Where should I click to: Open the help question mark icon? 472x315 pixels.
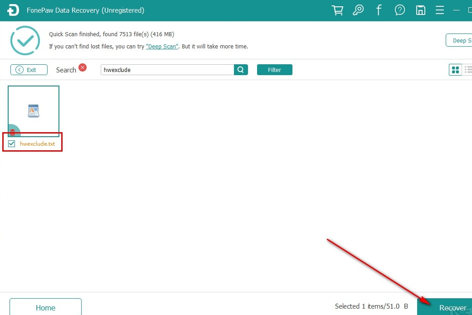[x=400, y=10]
